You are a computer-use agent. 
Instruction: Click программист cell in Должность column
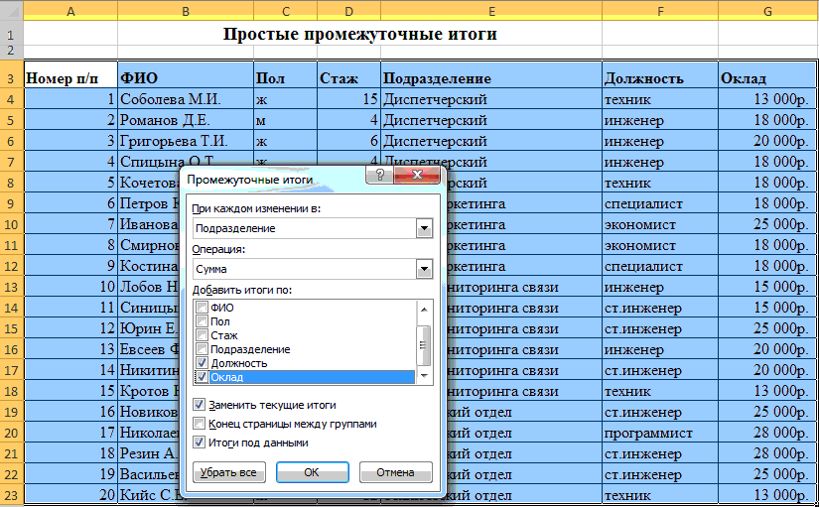pos(660,433)
